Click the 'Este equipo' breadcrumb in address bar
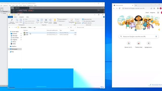162x91 pixels. (24, 28)
